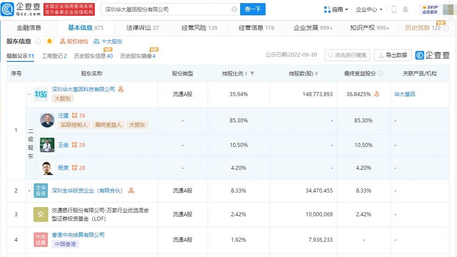Open 华大基因 related product link

pyautogui.click(x=404, y=94)
